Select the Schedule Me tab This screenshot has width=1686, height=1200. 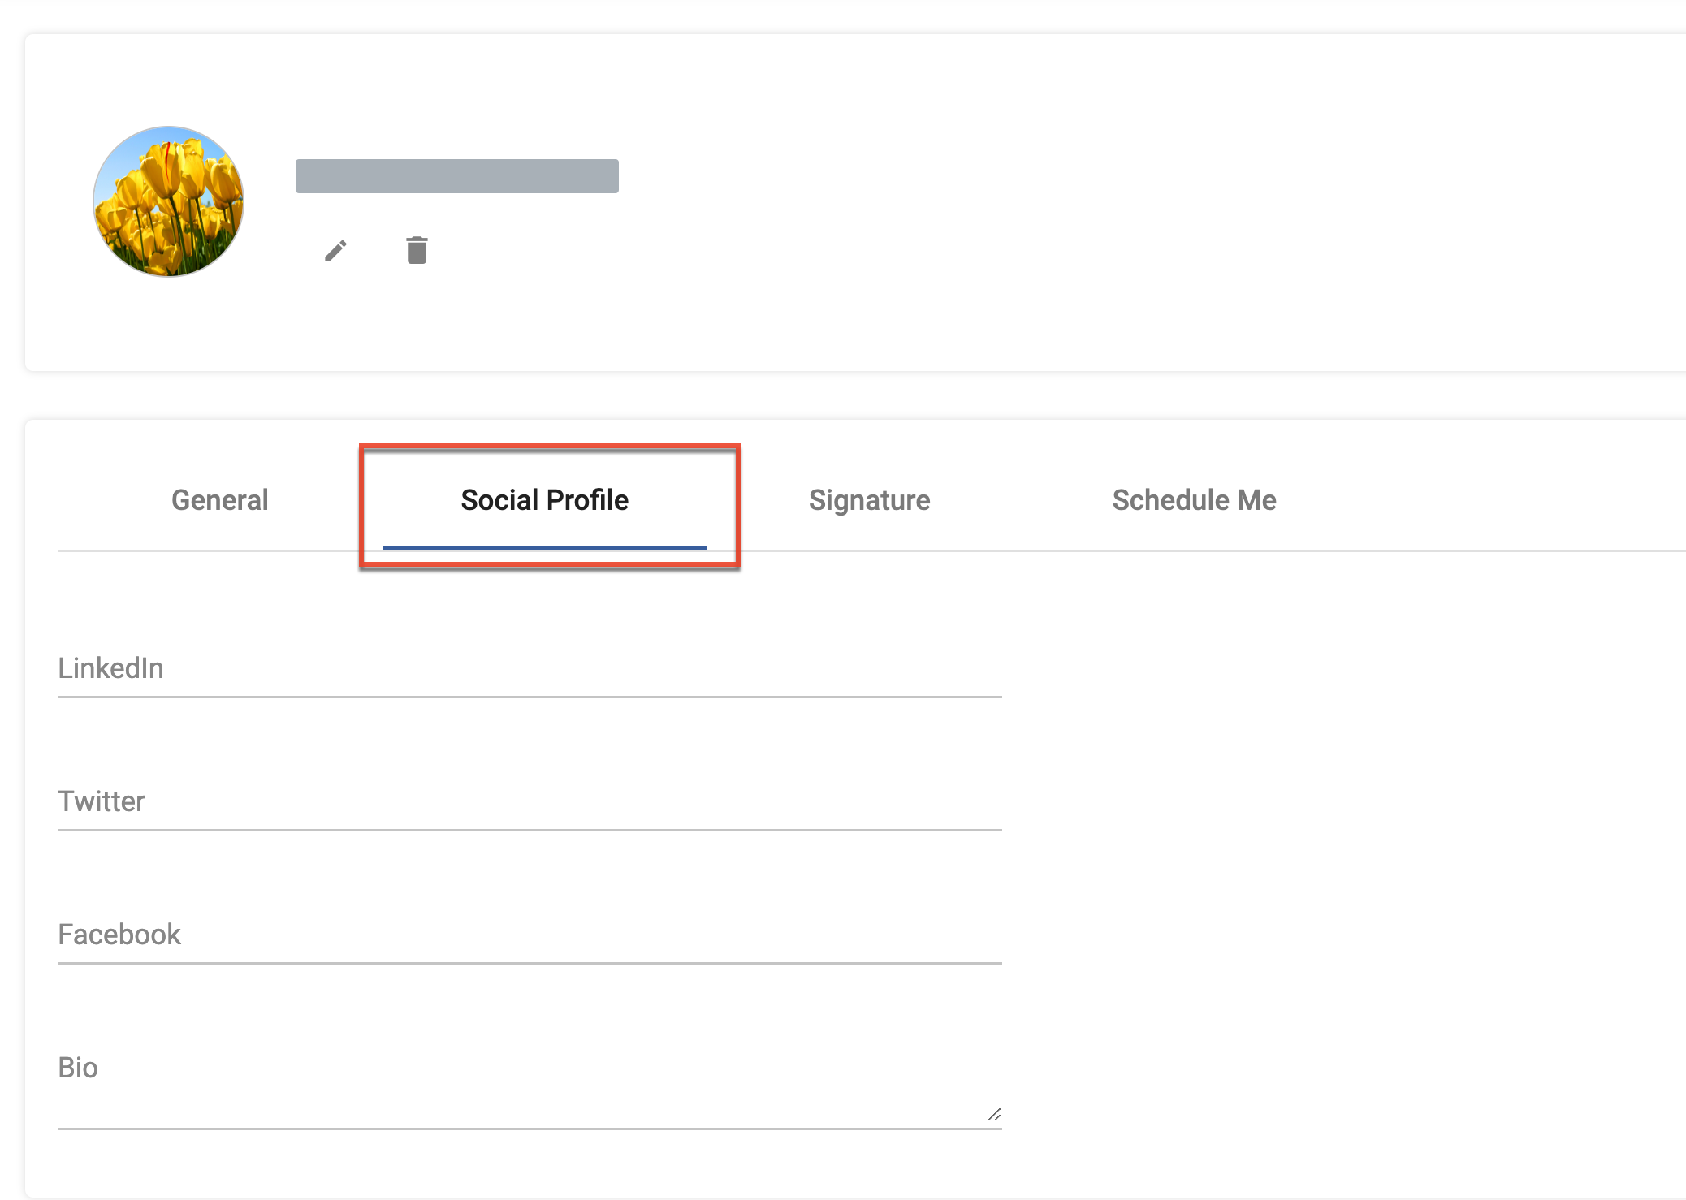coord(1193,500)
